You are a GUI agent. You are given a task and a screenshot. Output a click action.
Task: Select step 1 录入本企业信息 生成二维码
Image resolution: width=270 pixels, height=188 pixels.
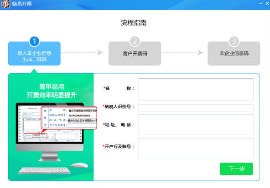34,53
